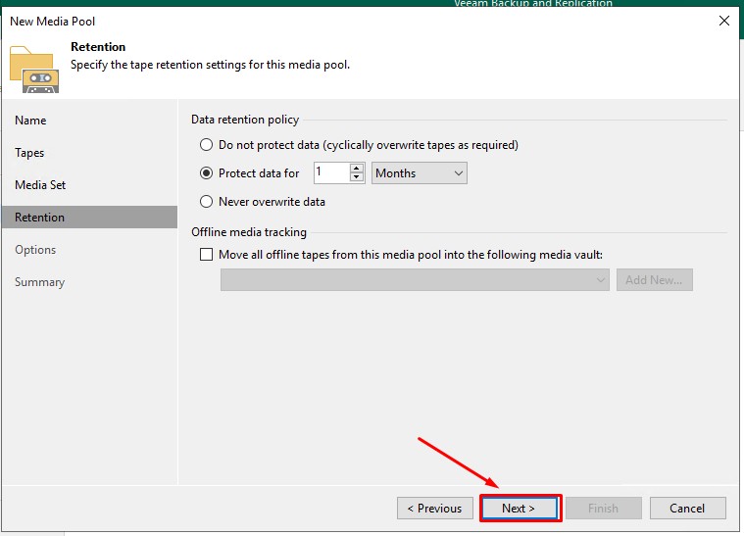Go back with the Previous button
The height and width of the screenshot is (536, 744).
(x=434, y=509)
